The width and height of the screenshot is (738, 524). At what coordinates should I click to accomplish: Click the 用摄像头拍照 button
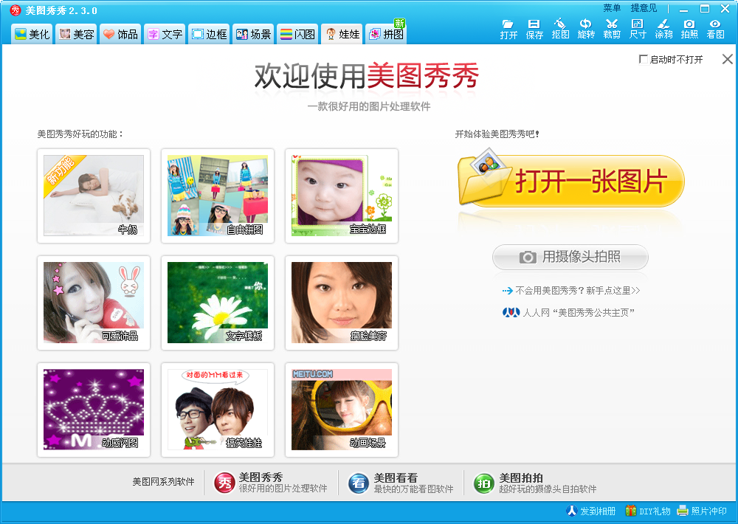pyautogui.click(x=570, y=257)
